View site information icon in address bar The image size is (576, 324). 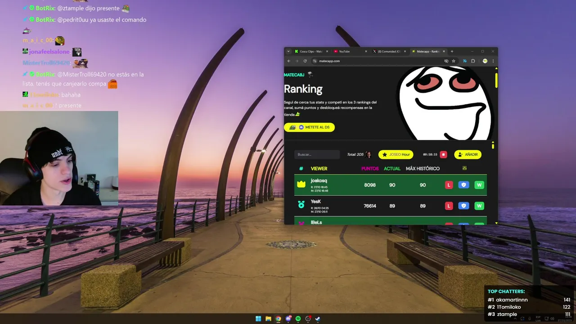(315, 61)
